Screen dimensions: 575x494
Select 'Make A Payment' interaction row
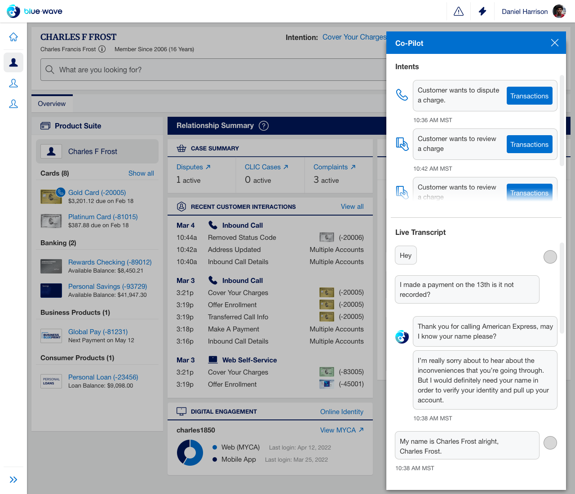270,329
